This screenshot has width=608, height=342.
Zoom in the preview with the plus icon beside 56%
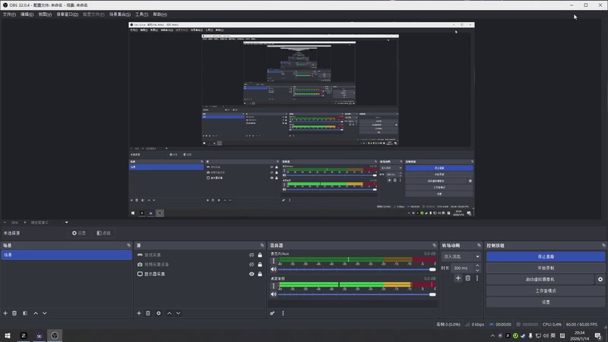coord(25,223)
